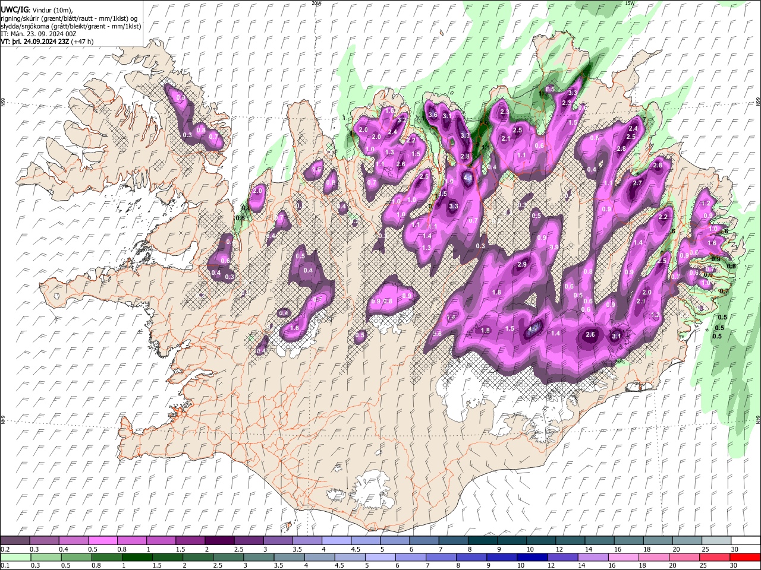This screenshot has height=570, width=761.
Task: Select the white 30 swatch in the upper legend row
Action: click(x=746, y=541)
